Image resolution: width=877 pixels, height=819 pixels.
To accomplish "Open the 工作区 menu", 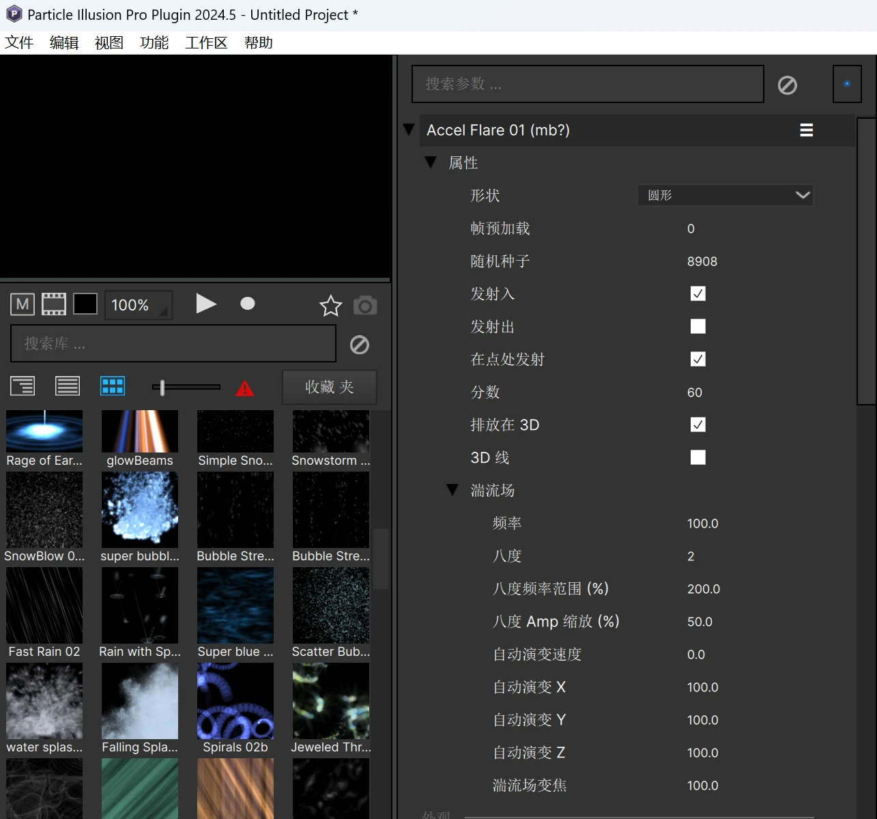I will [206, 43].
